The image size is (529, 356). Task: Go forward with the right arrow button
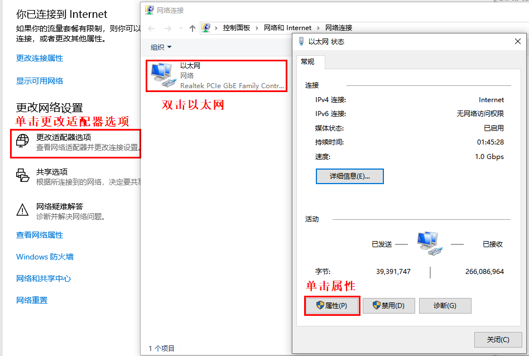pyautogui.click(x=167, y=28)
